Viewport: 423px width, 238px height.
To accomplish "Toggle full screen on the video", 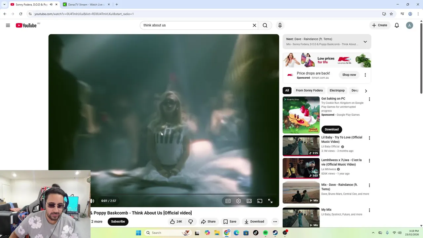I will (x=270, y=201).
